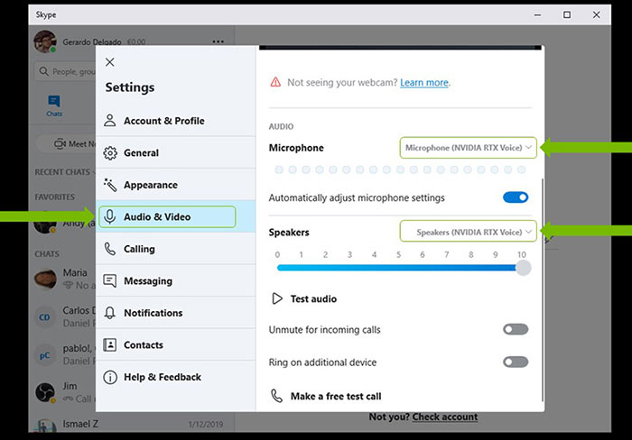Click the Calling phone icon
Viewport: 632px width, 440px height.
pos(109,249)
